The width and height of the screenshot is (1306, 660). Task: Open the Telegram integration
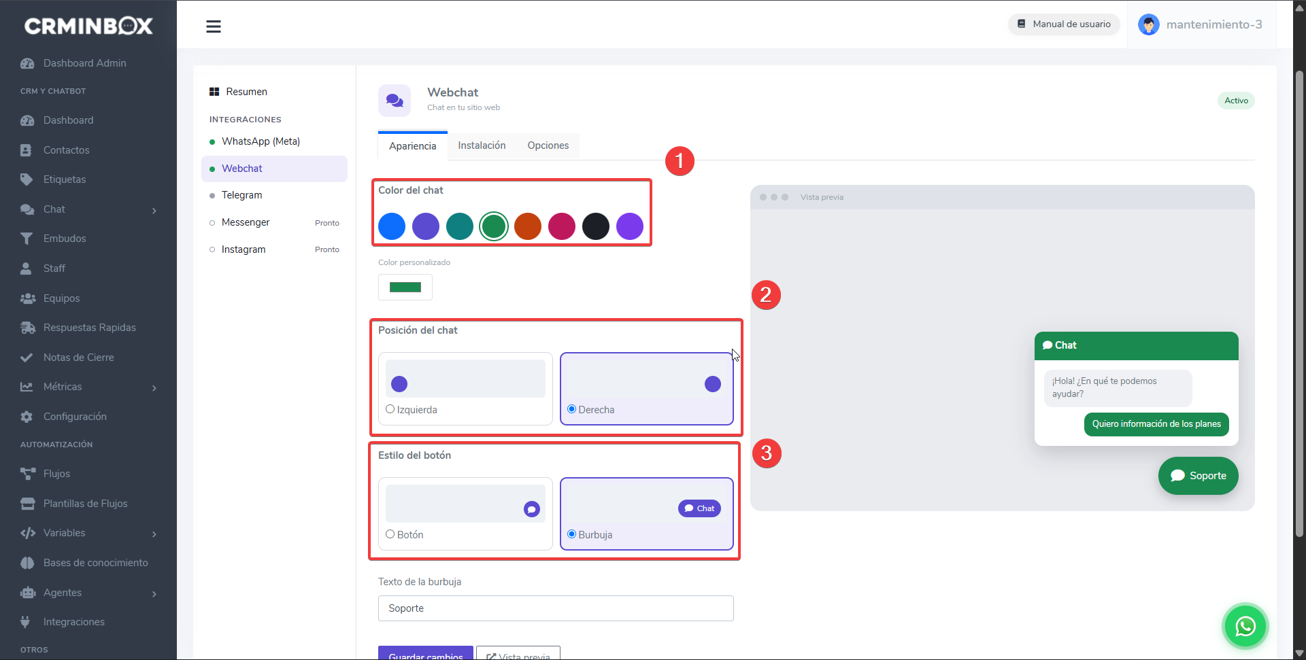coord(274,195)
